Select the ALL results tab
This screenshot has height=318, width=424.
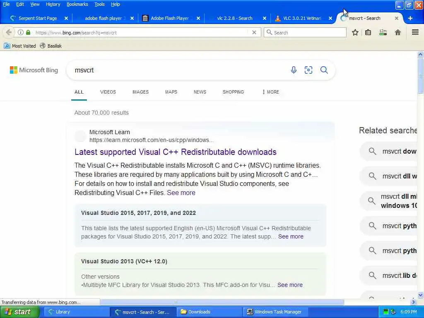(x=79, y=92)
